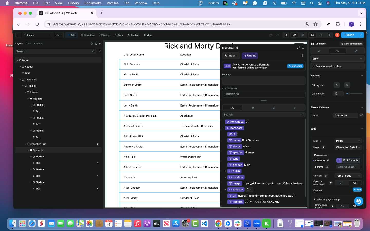Screen dimensions: 370x231
Task: Adjust the Units count slider
Action: (x=354, y=94)
